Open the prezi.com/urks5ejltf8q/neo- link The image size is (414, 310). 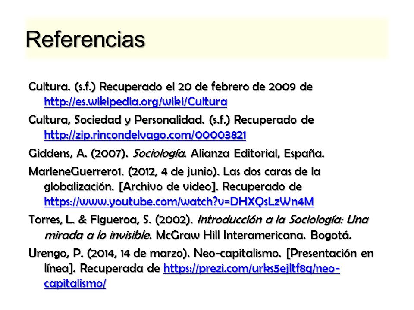(251, 268)
